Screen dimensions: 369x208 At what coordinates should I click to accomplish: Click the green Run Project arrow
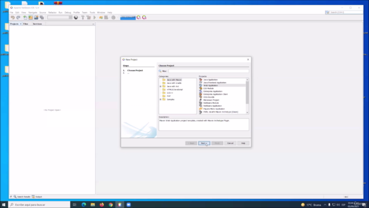pyautogui.click(x=95, y=17)
